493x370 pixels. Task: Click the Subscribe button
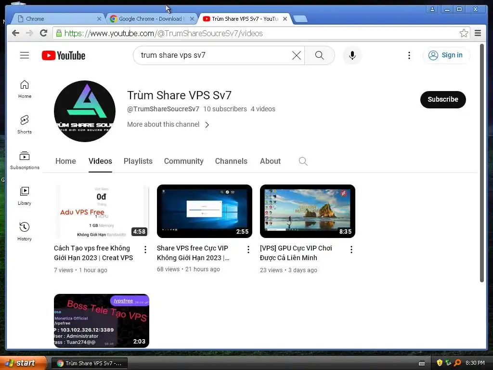443,99
